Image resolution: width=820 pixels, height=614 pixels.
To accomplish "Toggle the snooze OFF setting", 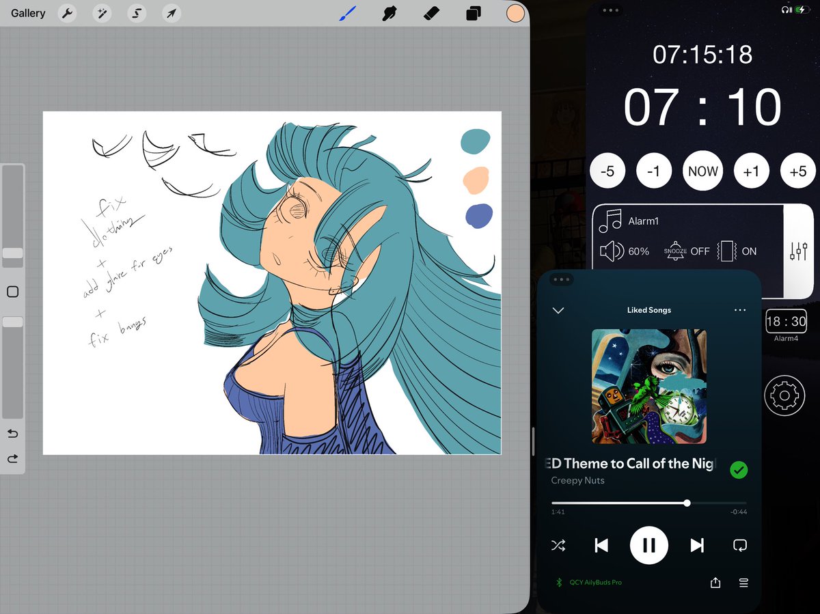I will coord(687,251).
